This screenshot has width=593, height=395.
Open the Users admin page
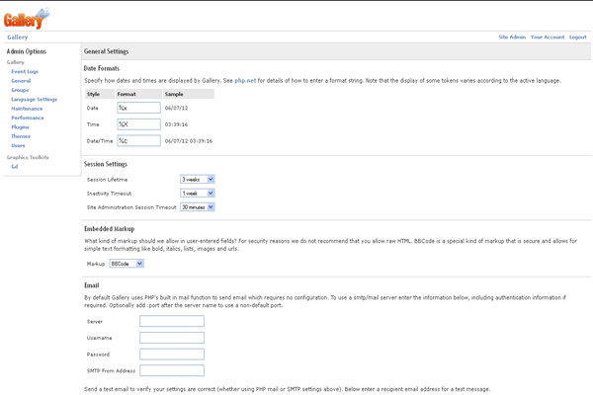point(19,145)
